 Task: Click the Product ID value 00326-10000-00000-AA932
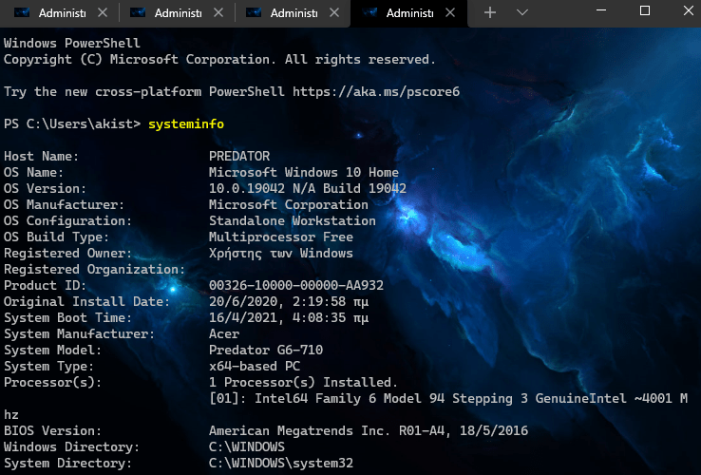point(296,286)
